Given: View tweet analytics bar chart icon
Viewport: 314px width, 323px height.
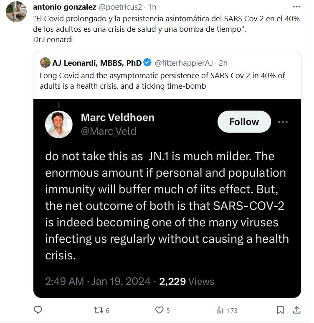Looking at the screenshot, I should (x=219, y=310).
